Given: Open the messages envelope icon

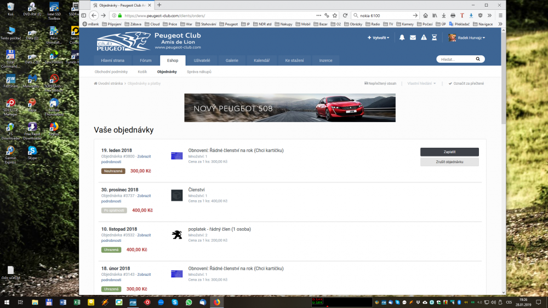Looking at the screenshot, I should coord(413,38).
